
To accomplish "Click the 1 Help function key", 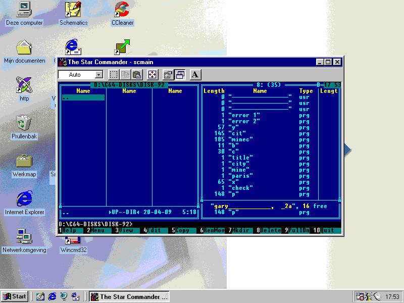I will tap(71, 230).
